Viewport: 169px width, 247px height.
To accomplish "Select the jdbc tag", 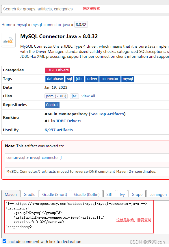I will click(x=79, y=79).
